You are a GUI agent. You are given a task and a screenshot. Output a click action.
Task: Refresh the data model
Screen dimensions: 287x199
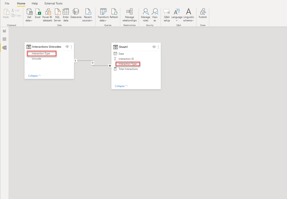pyautogui.click(x=114, y=13)
